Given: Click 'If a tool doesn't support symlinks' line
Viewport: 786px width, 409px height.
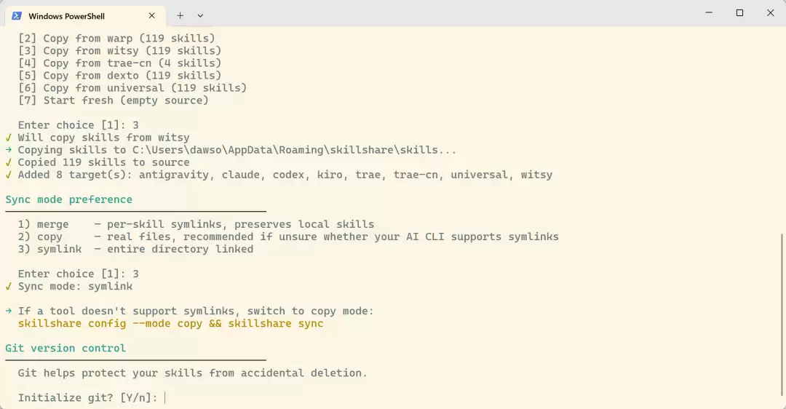Looking at the screenshot, I should click(x=189, y=311).
